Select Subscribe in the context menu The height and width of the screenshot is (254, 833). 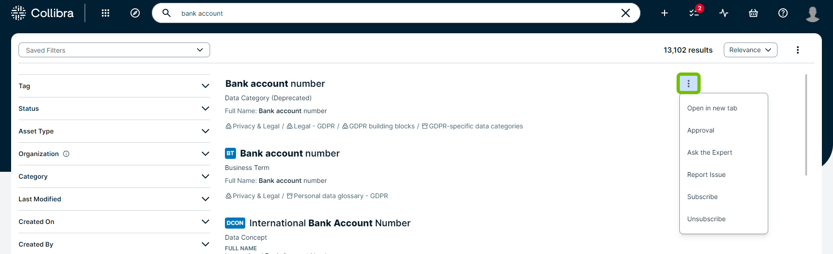click(x=702, y=197)
